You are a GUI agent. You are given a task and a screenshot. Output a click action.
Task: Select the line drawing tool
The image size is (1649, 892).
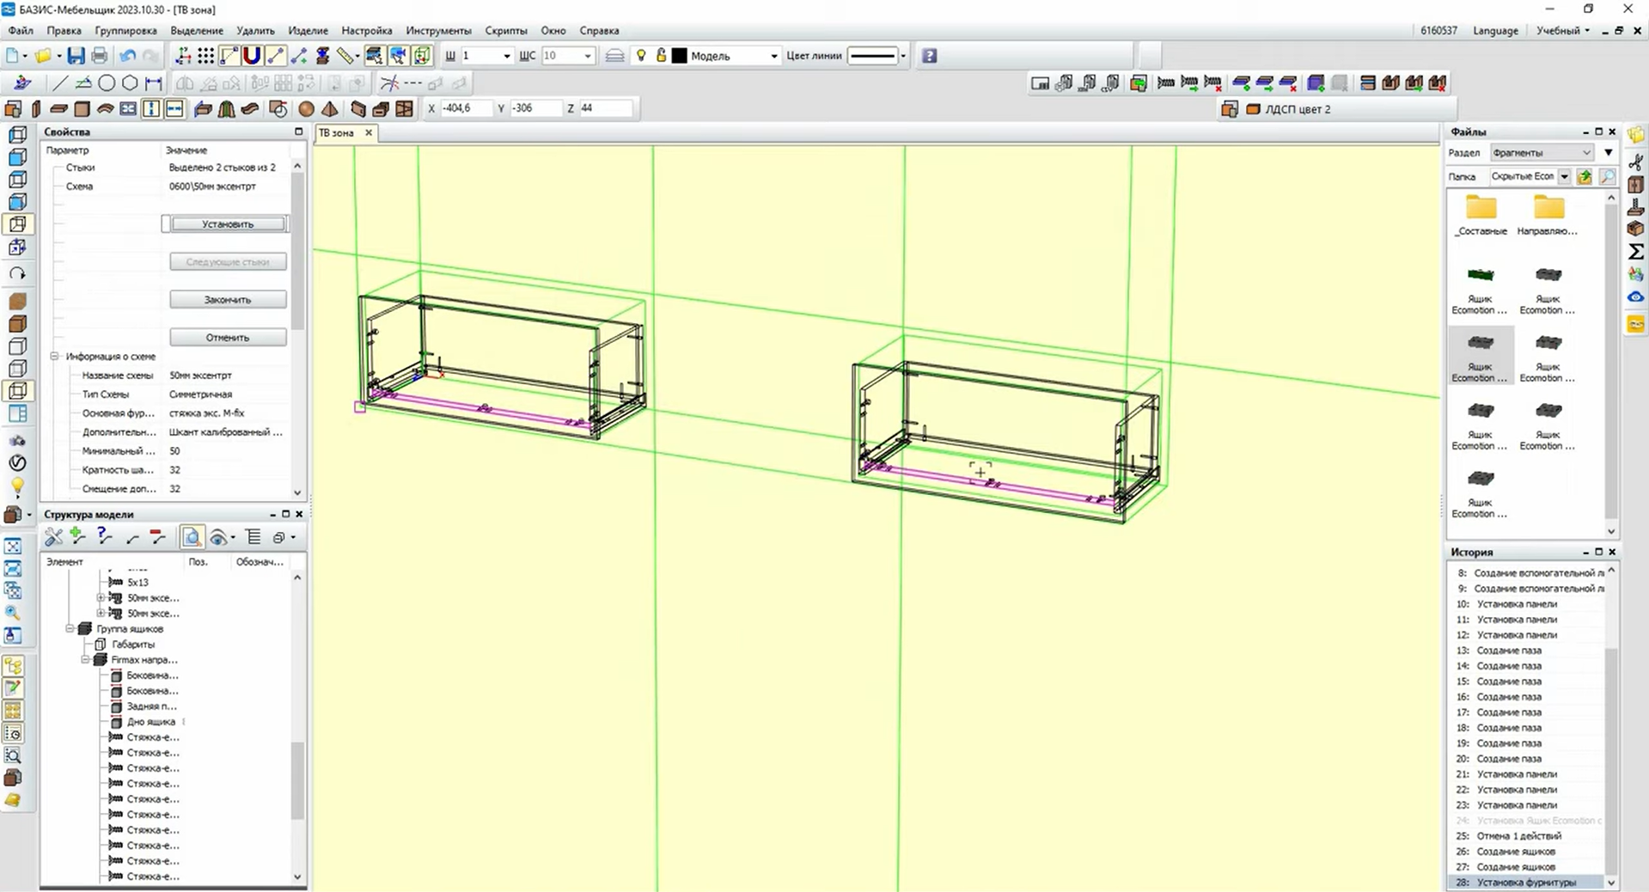59,83
